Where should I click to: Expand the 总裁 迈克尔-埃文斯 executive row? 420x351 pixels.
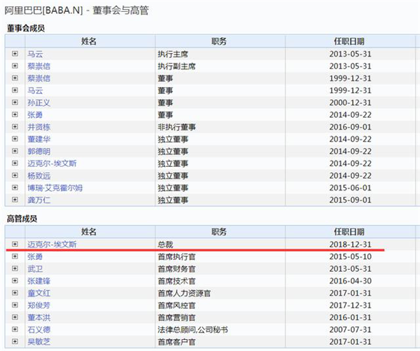15,244
